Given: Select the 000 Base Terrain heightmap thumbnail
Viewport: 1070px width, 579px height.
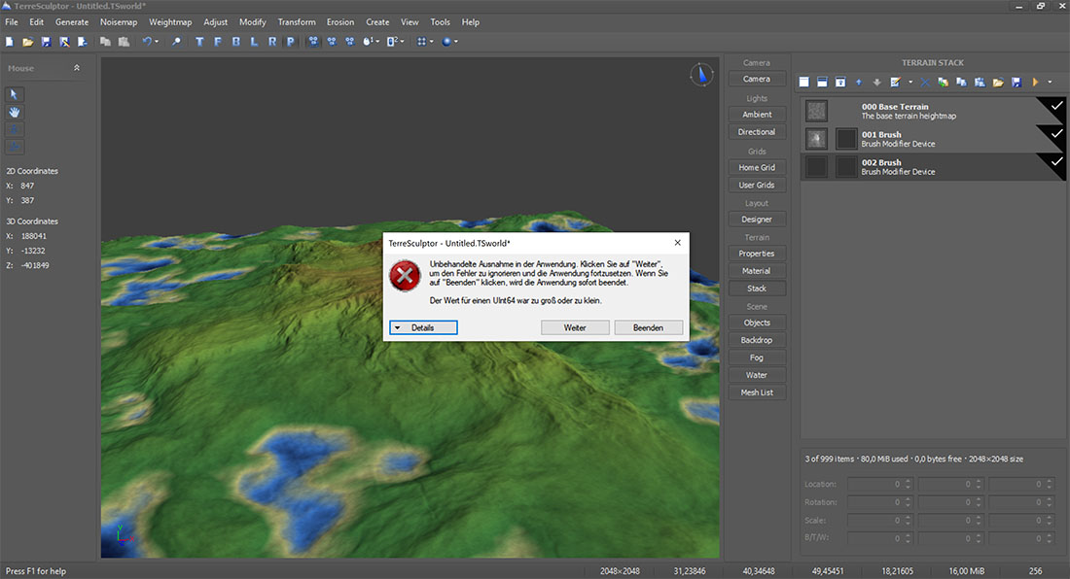Looking at the screenshot, I should click(816, 111).
